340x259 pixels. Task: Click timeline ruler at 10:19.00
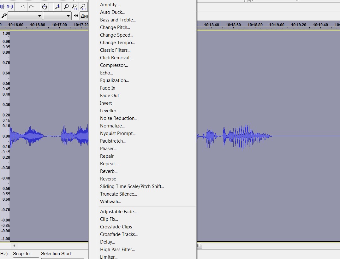point(277,25)
